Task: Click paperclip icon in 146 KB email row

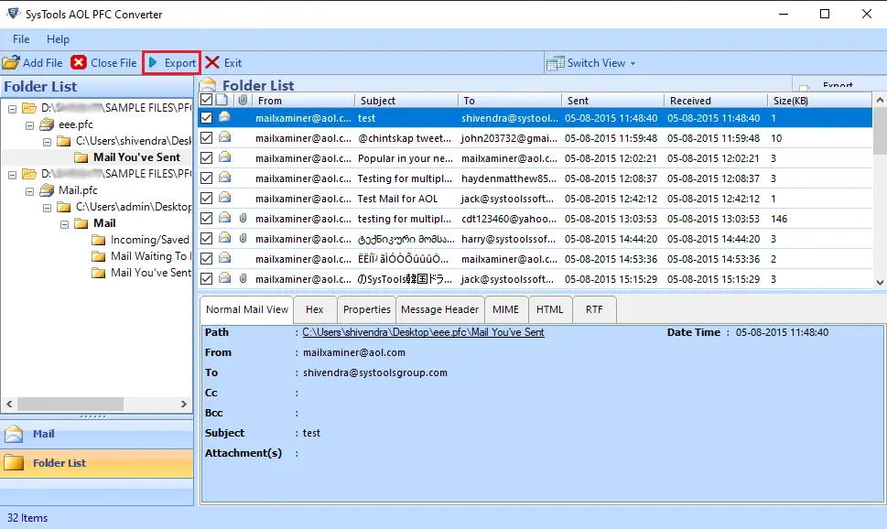Action: coord(243,218)
